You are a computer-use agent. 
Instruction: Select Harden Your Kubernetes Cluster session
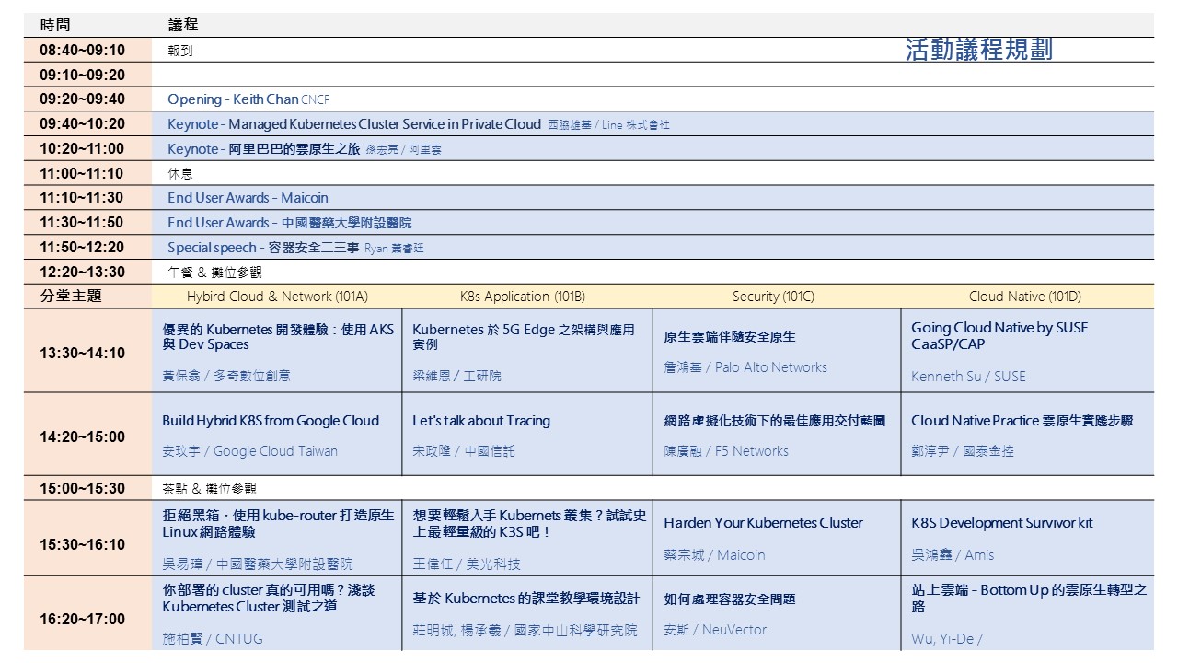[x=763, y=523]
